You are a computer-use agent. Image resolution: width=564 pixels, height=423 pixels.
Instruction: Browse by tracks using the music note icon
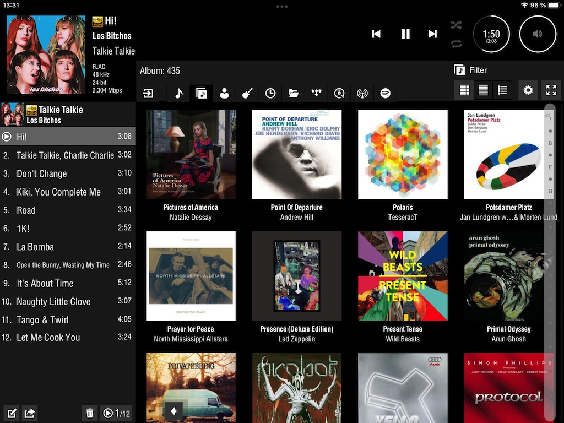point(179,94)
